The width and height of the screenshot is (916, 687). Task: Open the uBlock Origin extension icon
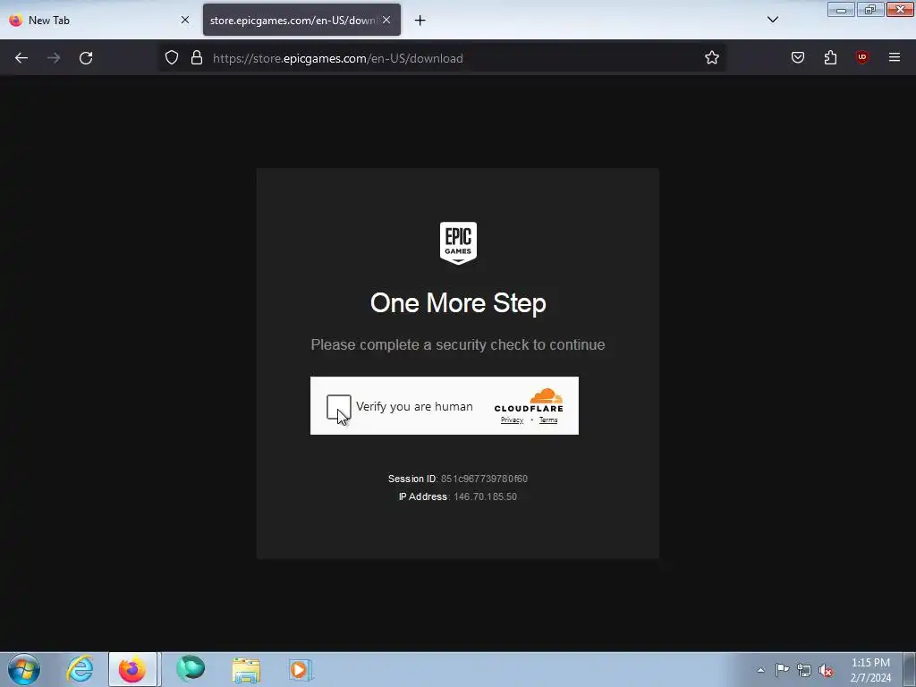click(862, 57)
